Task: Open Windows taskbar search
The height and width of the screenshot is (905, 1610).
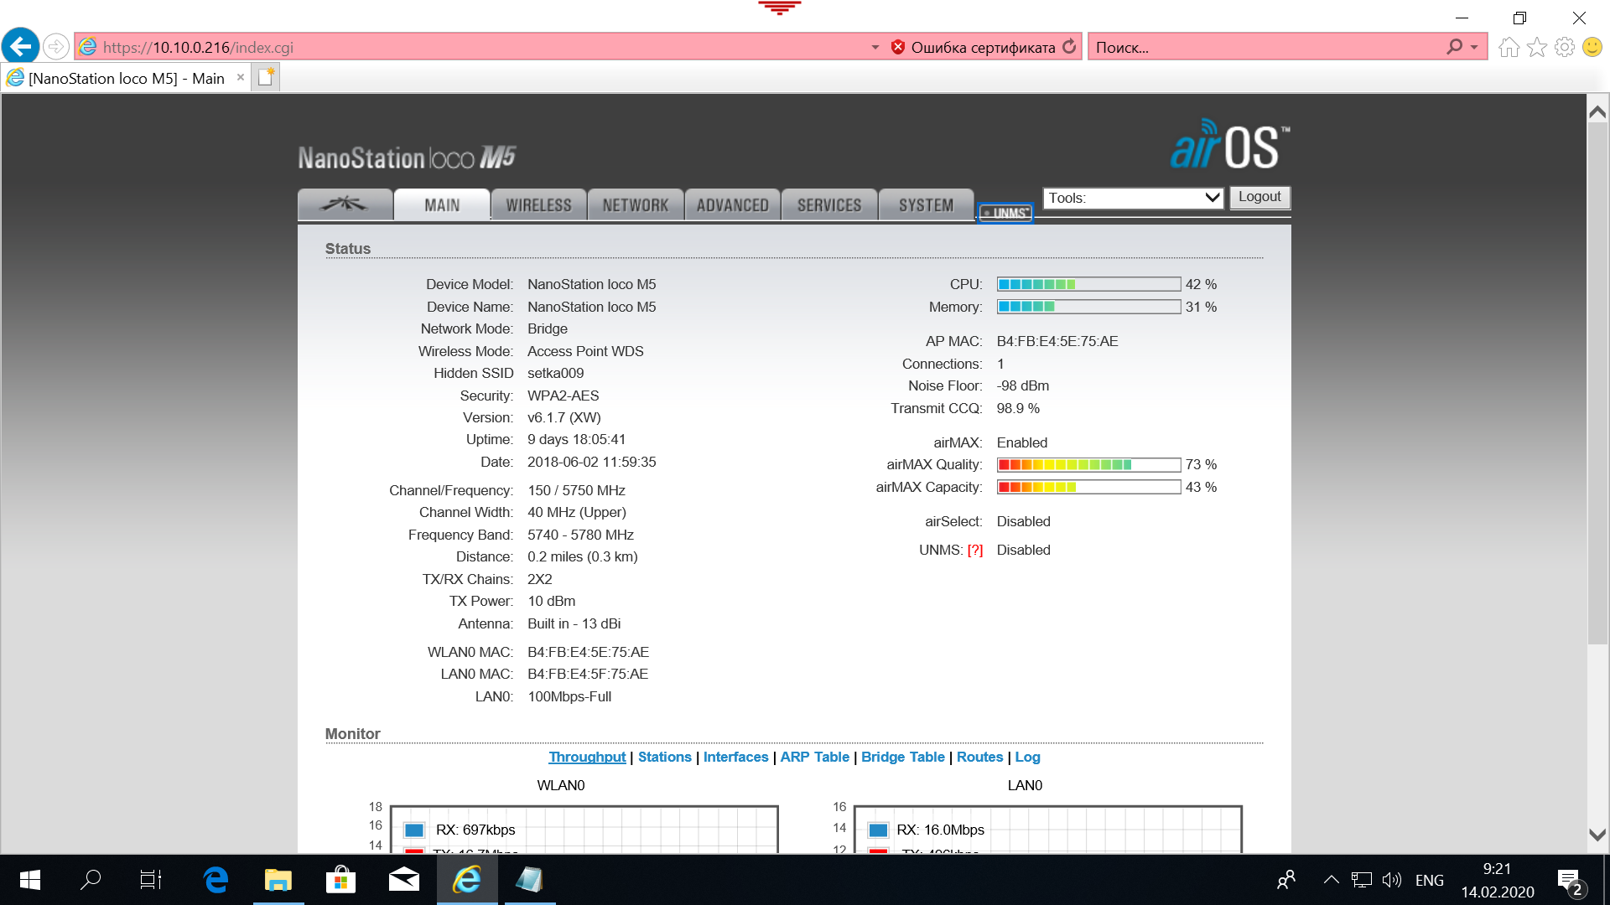Action: [x=91, y=880]
